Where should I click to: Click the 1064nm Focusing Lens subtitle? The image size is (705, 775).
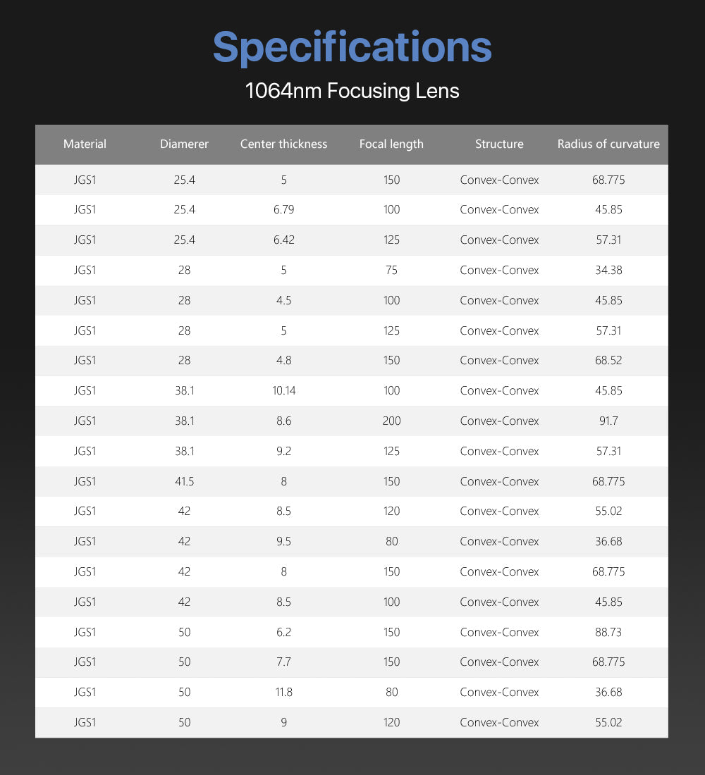tap(352, 91)
